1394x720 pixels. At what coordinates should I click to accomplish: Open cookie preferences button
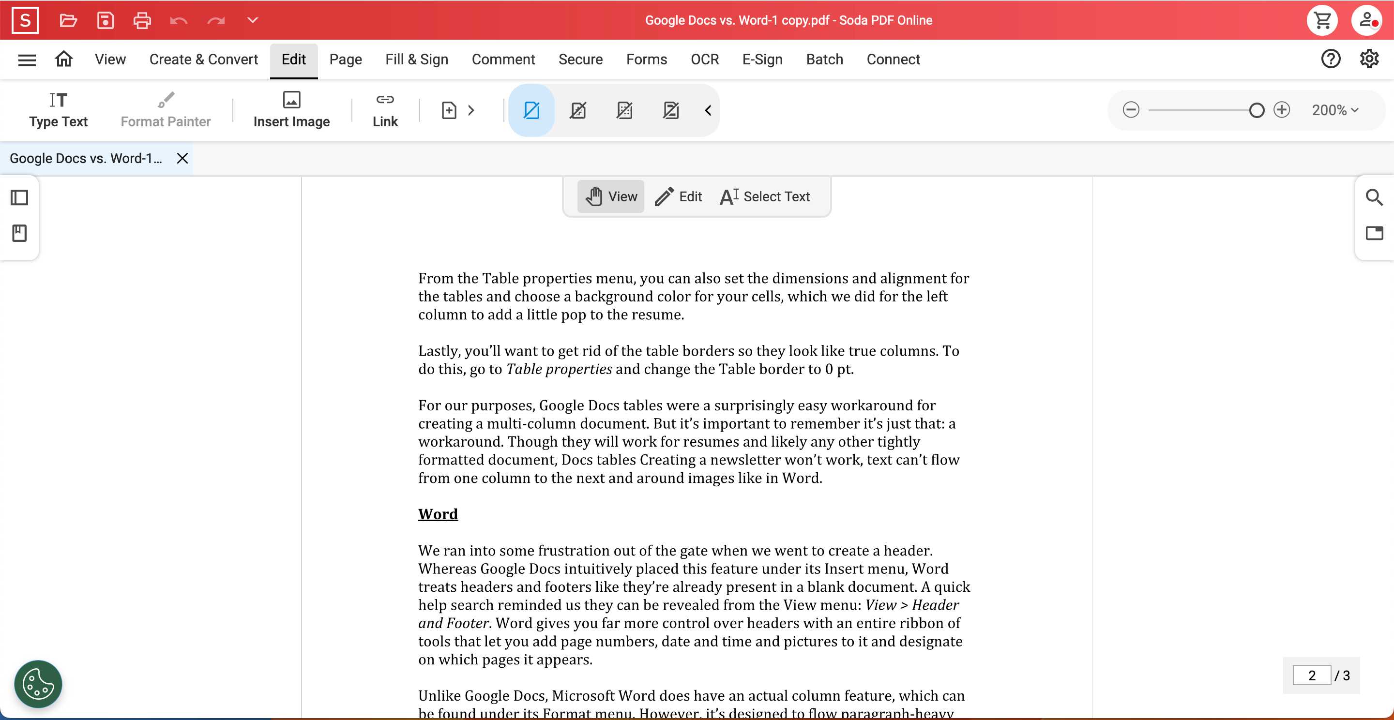point(38,684)
